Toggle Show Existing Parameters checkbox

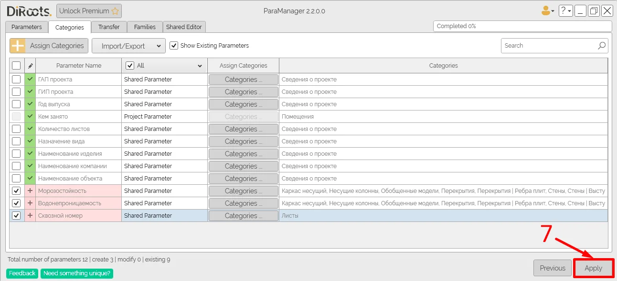coord(174,46)
